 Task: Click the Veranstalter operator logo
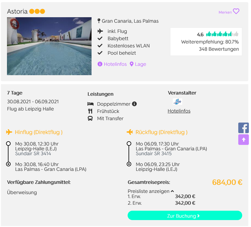point(177,102)
